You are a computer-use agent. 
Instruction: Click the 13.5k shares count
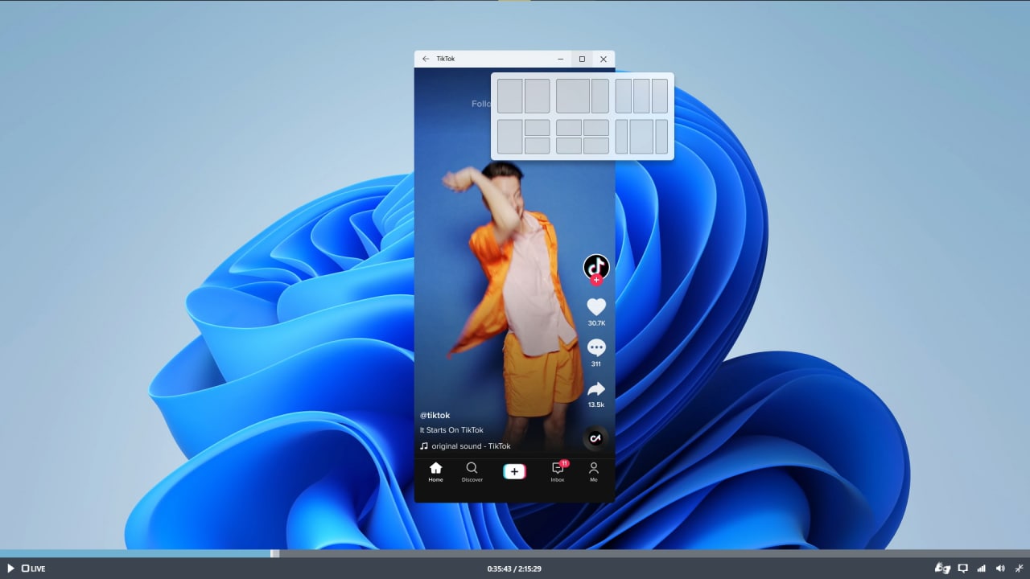coord(596,405)
